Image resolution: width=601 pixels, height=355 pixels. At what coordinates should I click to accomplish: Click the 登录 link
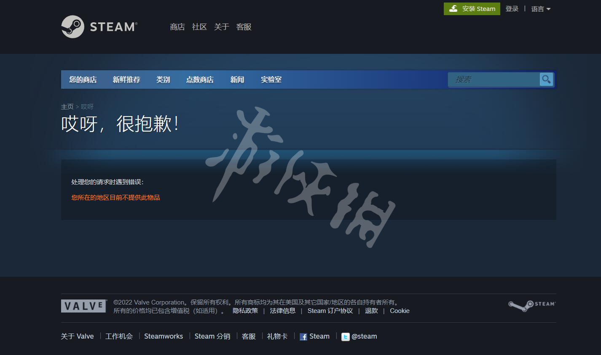512,9
